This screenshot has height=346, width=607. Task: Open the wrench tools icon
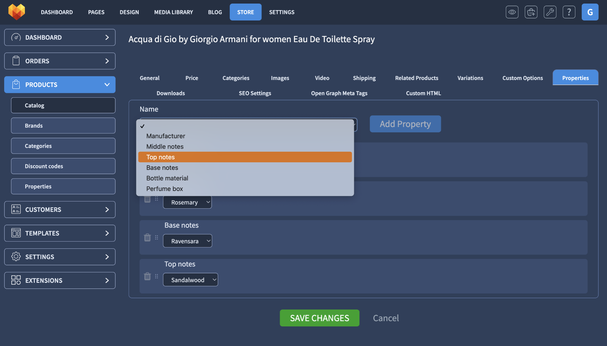tap(550, 12)
